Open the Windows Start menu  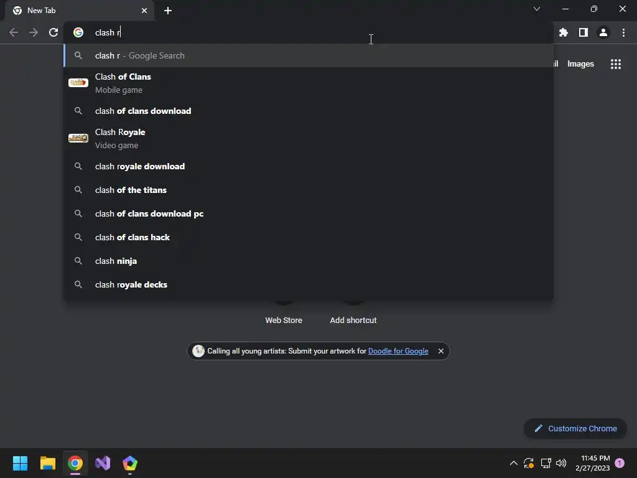20,463
